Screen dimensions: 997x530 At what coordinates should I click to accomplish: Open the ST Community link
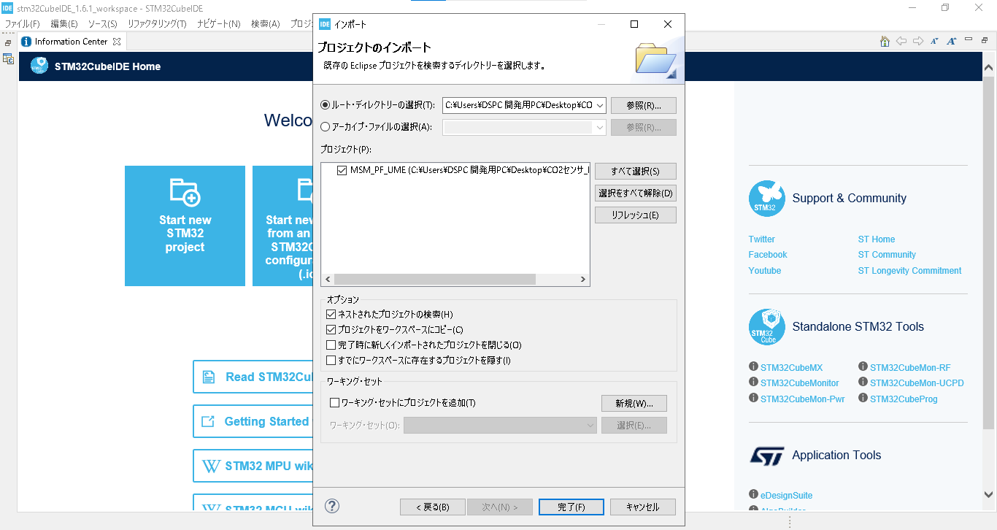[887, 255]
